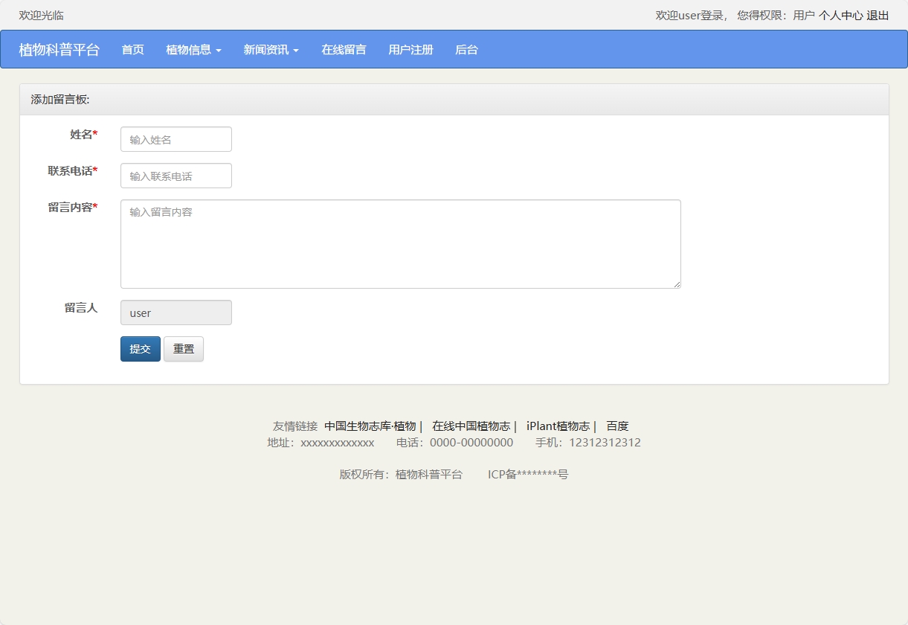Click the 植物科普平台 brand title
908x625 pixels.
59,50
